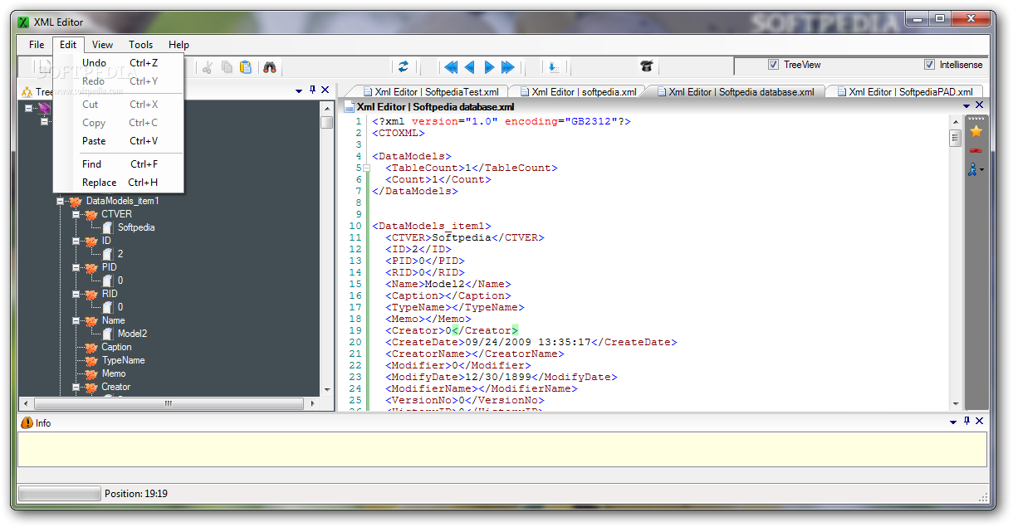Collapse the RID tree node
Image resolution: width=1013 pixels, height=527 pixels.
pos(76,294)
